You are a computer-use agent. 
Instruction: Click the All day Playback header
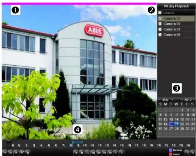click(x=176, y=6)
